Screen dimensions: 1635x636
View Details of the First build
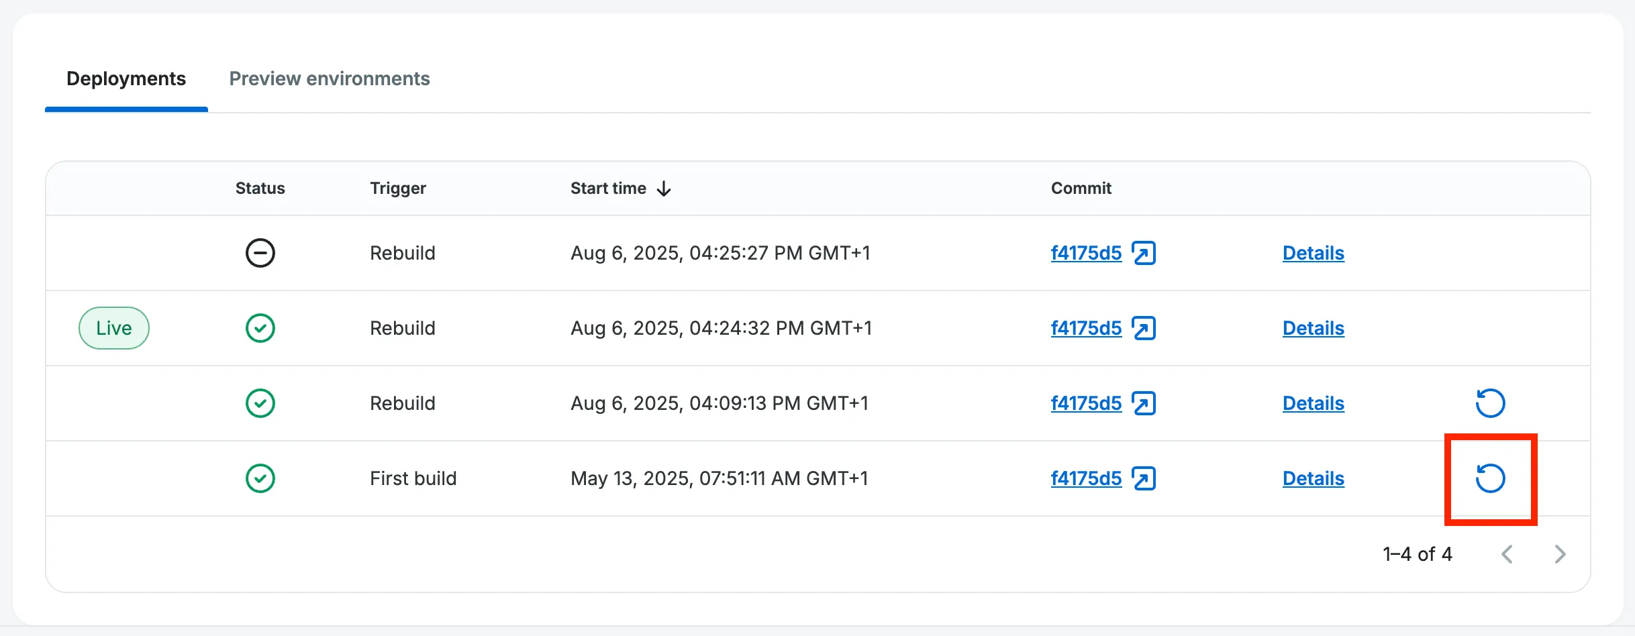[x=1313, y=478]
